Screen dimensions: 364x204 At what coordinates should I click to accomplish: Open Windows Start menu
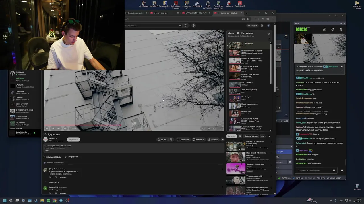(5, 201)
